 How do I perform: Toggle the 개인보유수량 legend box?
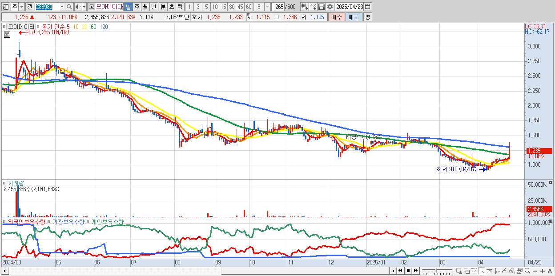pos(88,221)
